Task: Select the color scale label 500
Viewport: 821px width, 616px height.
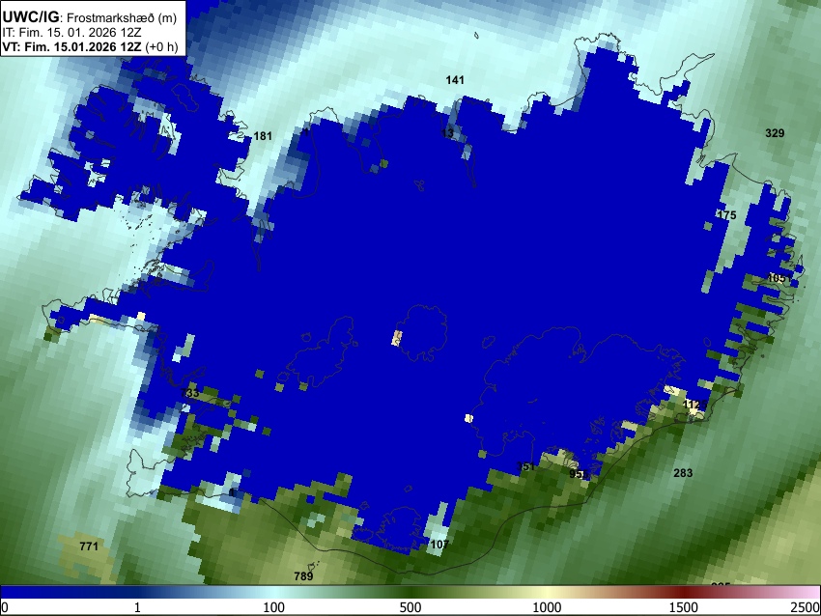Action: pyautogui.click(x=410, y=607)
